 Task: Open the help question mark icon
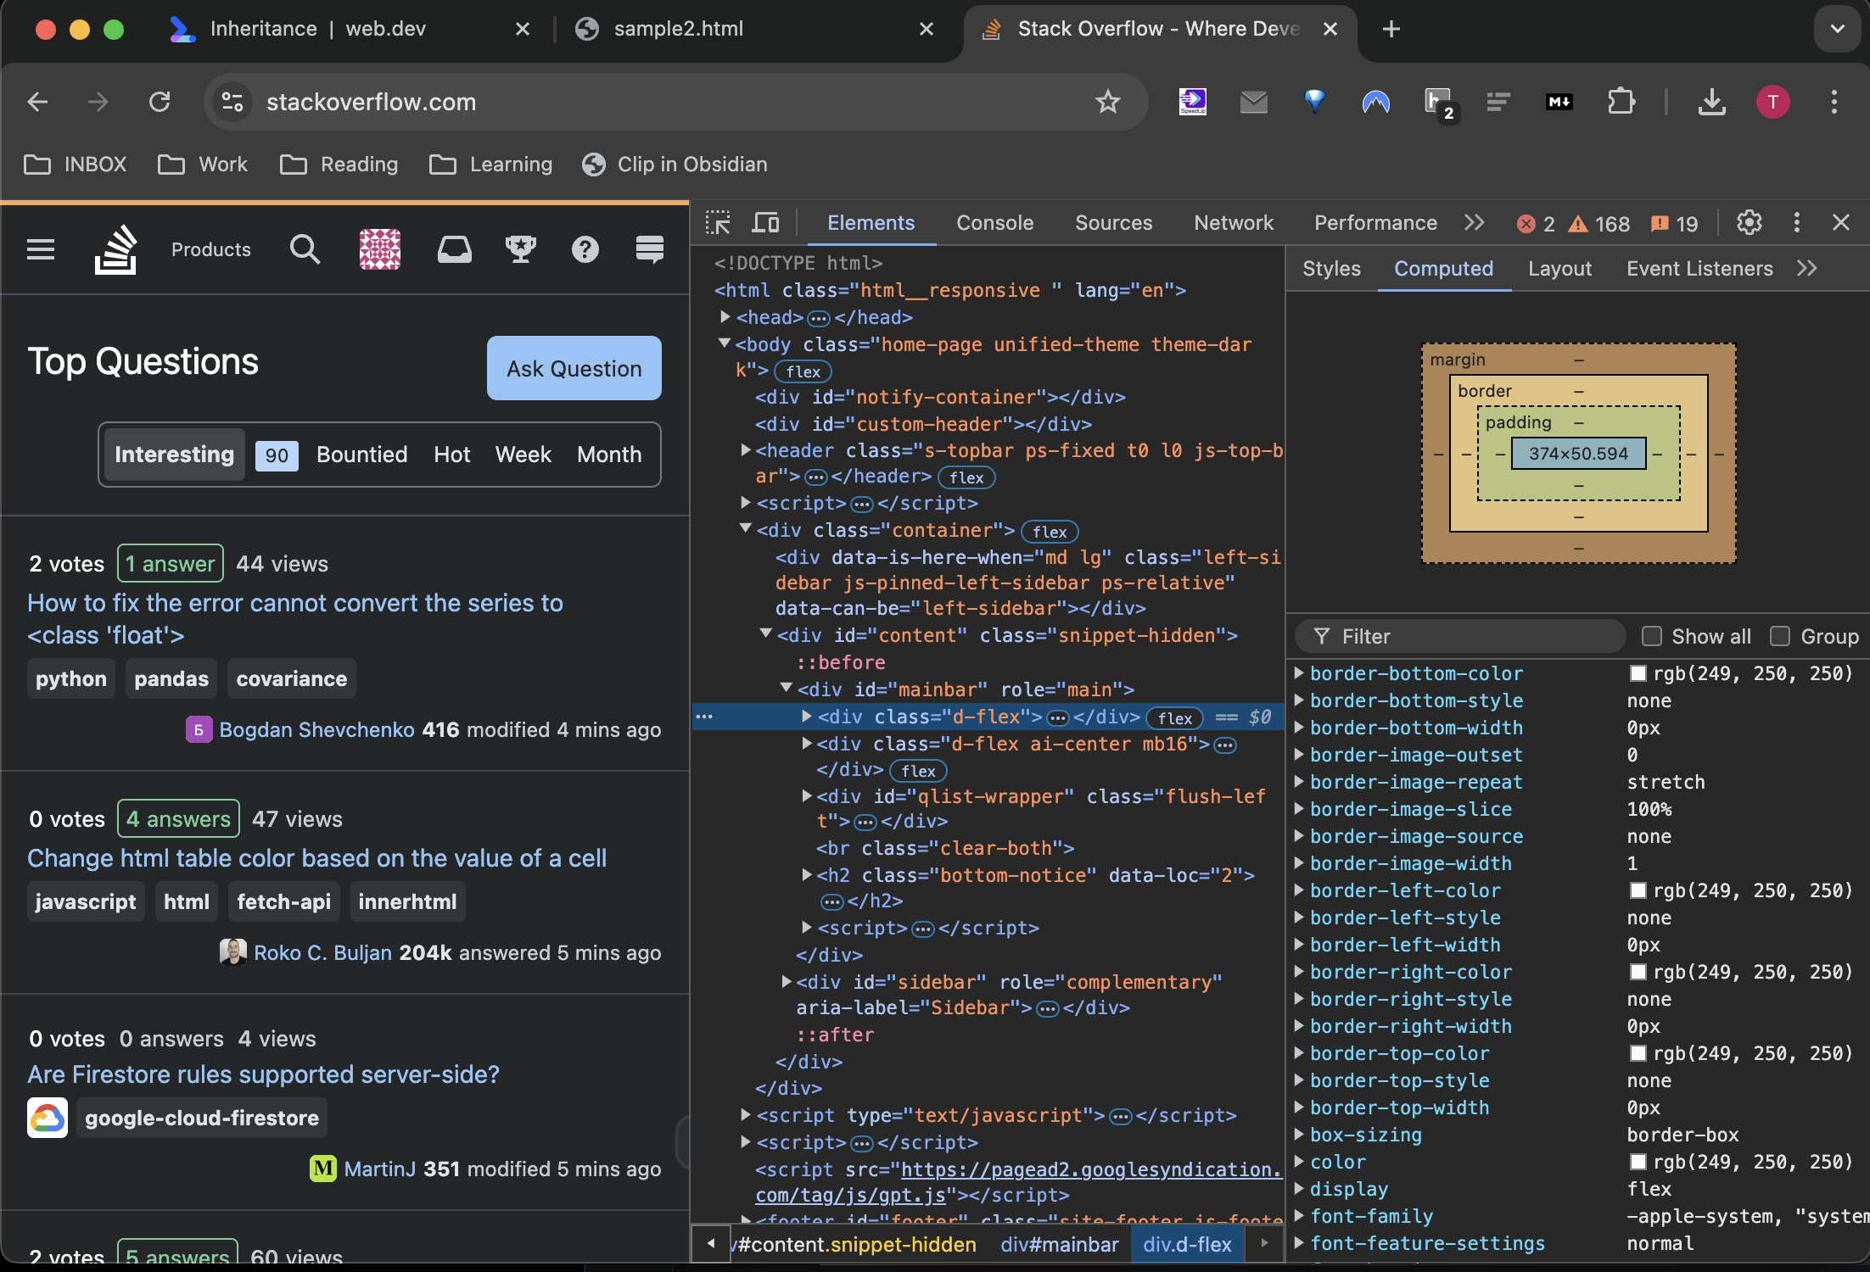click(x=585, y=249)
